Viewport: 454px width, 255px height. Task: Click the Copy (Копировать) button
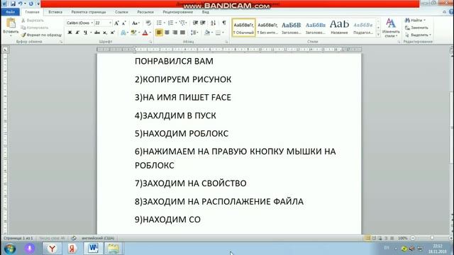[35, 28]
